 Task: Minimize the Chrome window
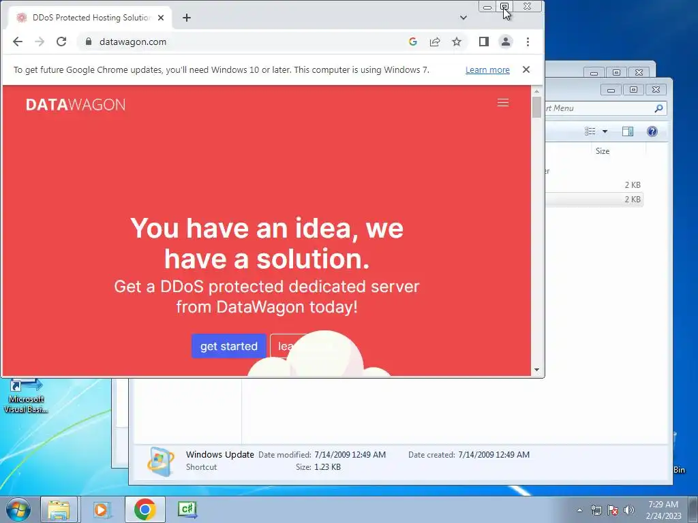point(487,6)
